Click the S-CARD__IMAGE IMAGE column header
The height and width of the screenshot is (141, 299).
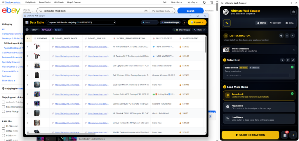[66, 38]
